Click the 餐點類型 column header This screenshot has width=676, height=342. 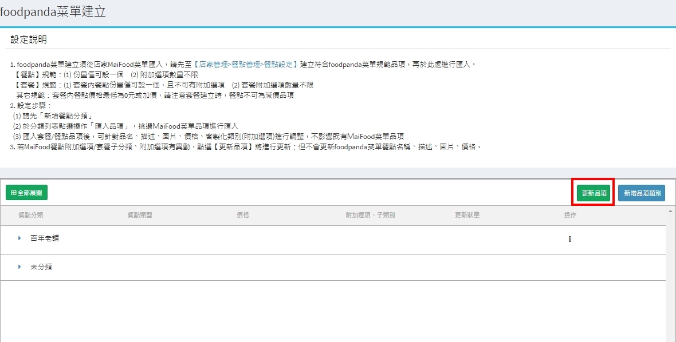pyautogui.click(x=140, y=215)
